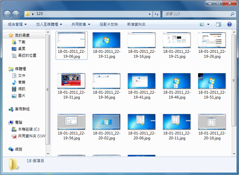Refresh the 123 folder view
Viewport: 239px width, 175px height.
[157, 14]
